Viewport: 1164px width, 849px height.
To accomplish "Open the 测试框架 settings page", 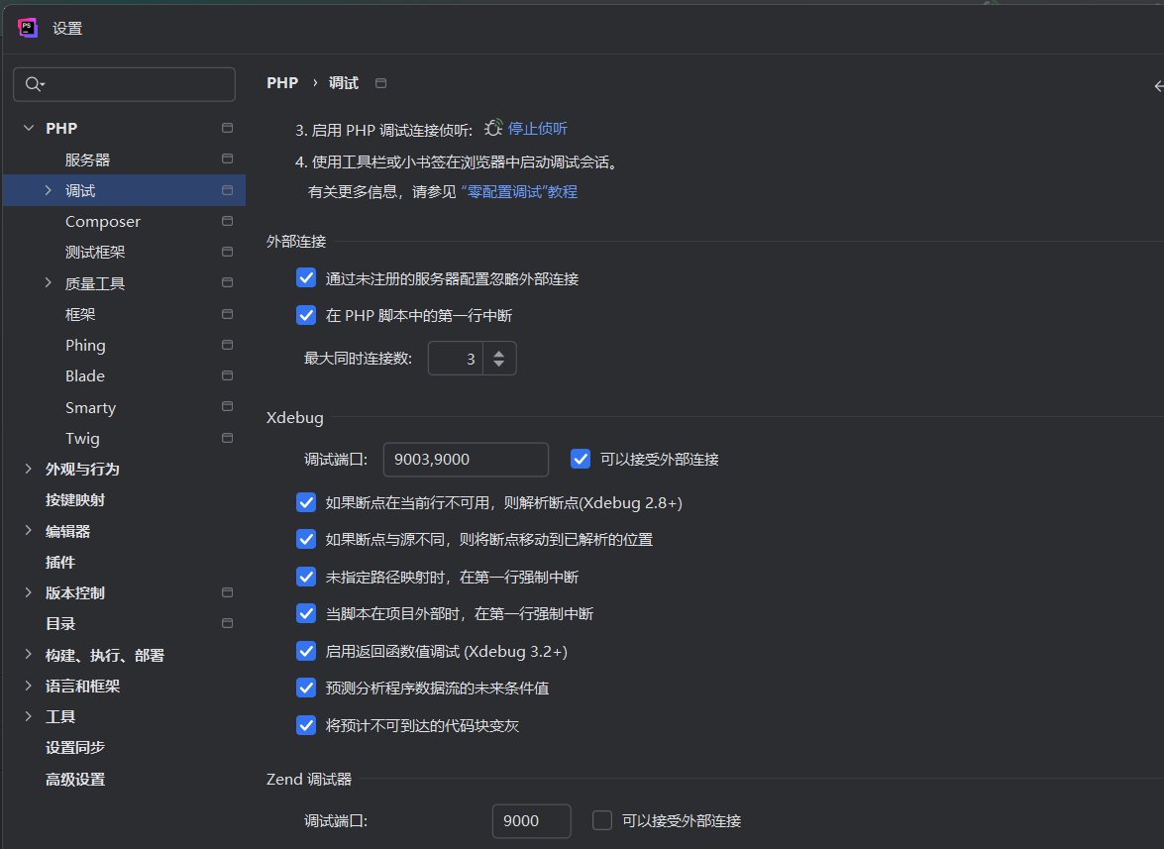I will click(95, 253).
